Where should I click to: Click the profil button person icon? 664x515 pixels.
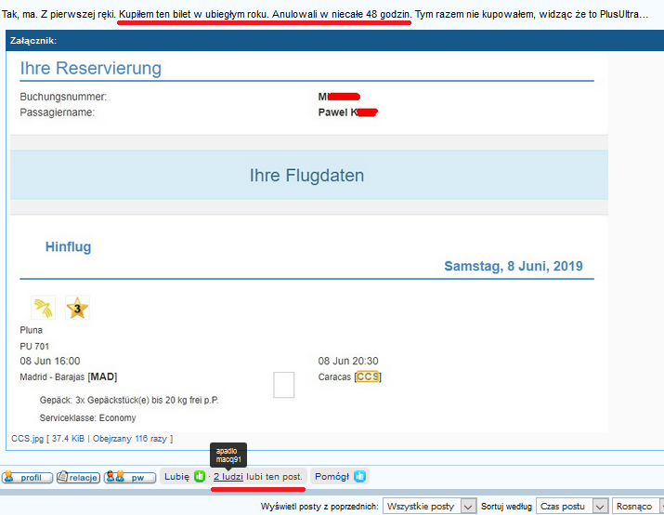click(9, 477)
